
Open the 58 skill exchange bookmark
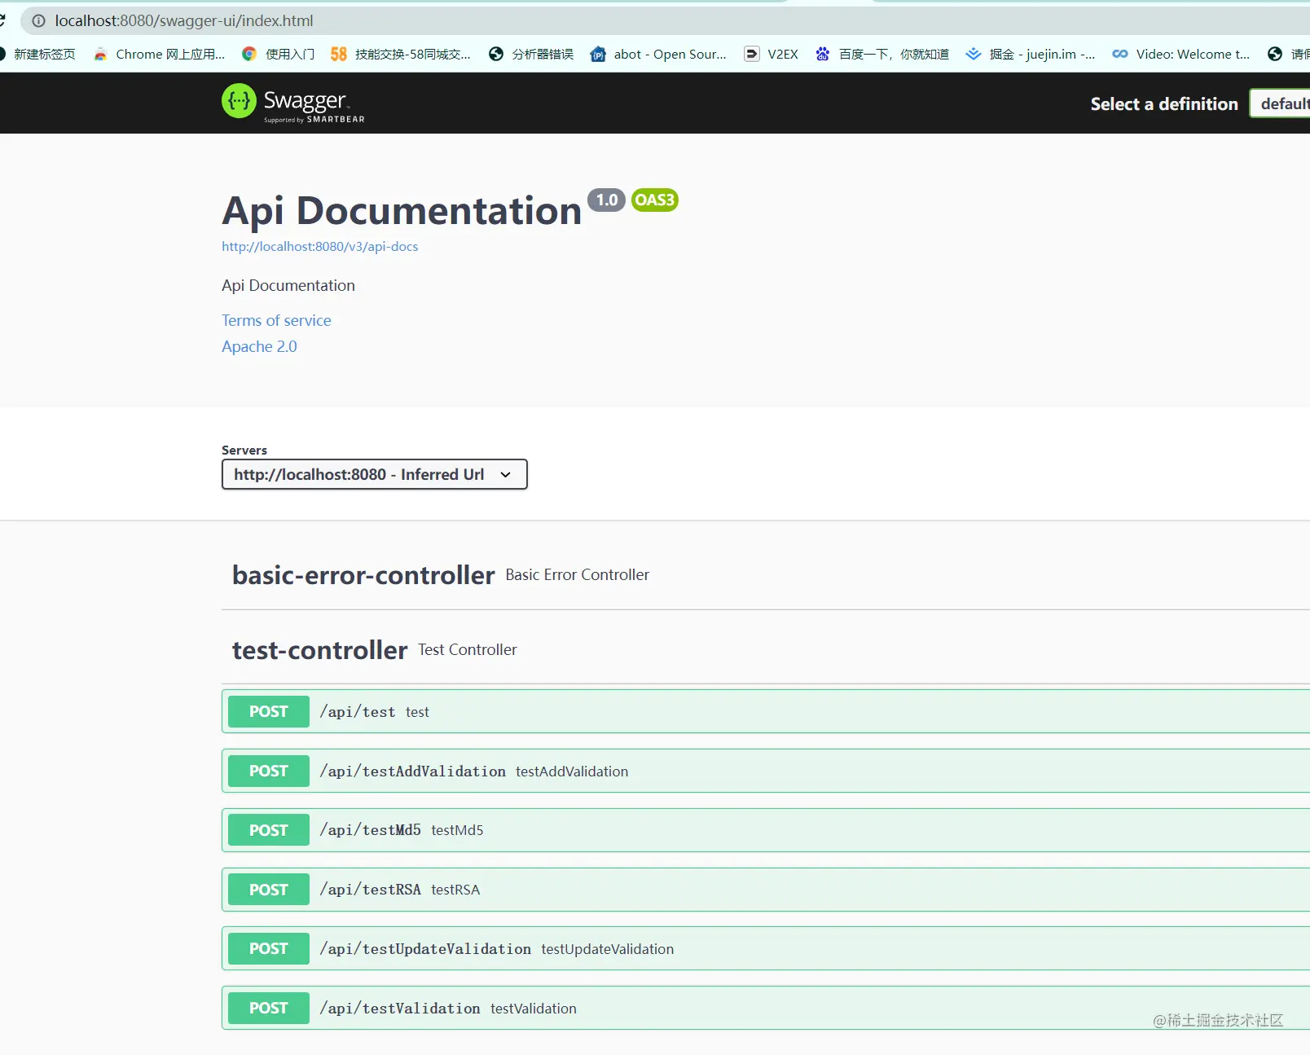tap(401, 54)
